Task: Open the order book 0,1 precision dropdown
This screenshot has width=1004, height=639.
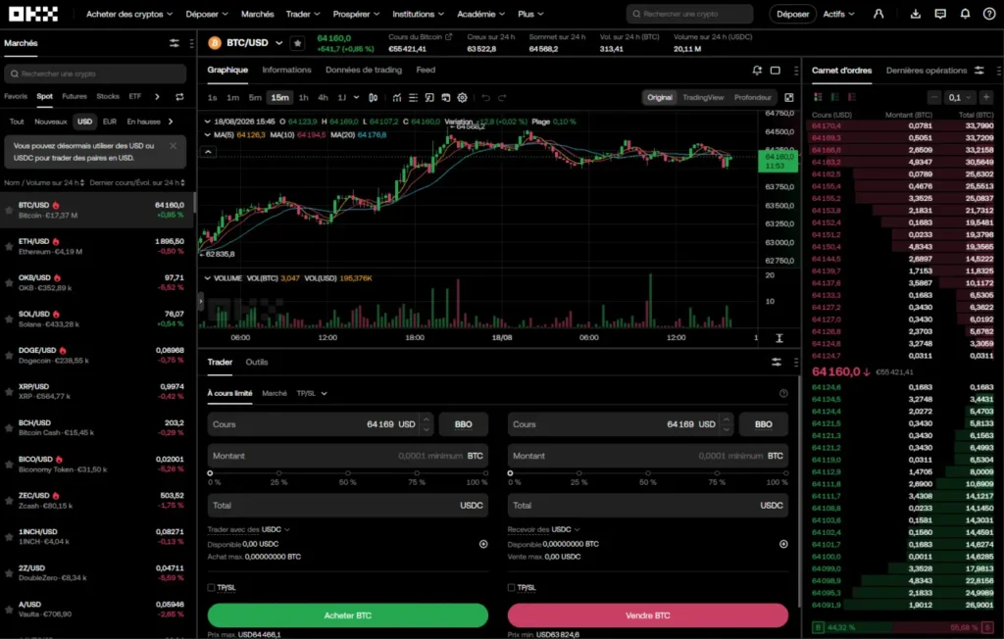Action: [x=959, y=97]
